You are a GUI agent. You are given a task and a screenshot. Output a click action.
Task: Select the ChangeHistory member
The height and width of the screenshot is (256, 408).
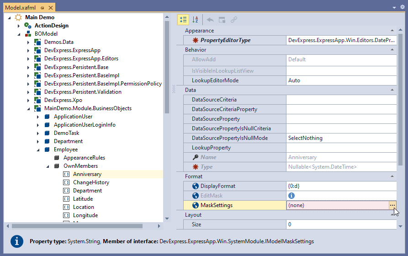click(91, 182)
